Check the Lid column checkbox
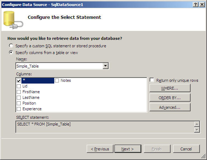Screen dimensions: 207x160 pyautogui.click(x=19, y=86)
